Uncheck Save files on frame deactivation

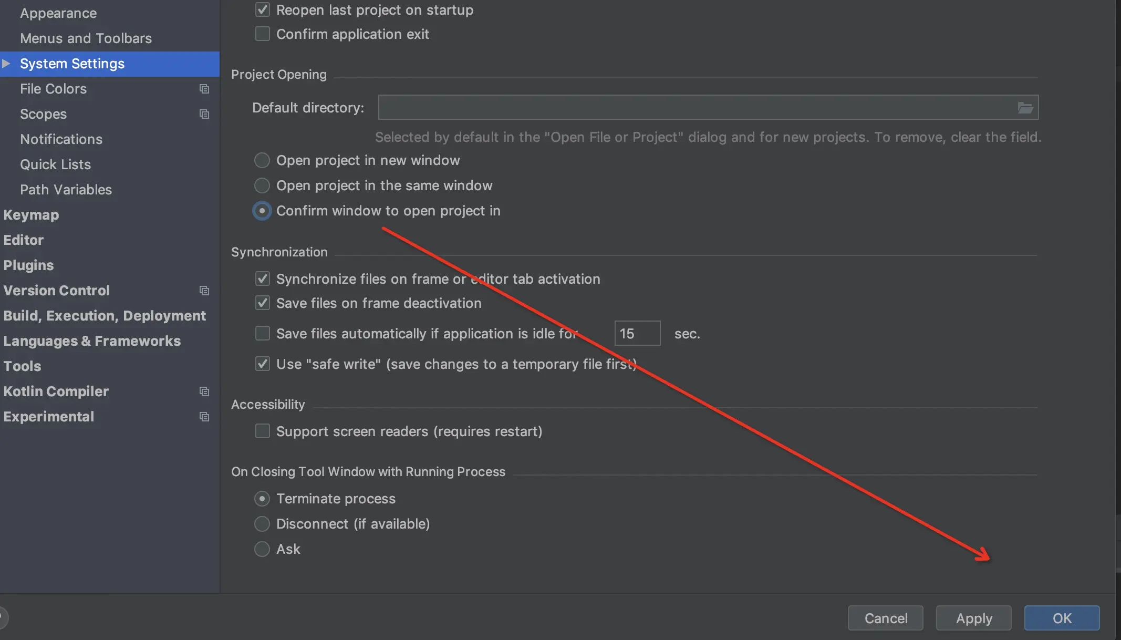(x=262, y=303)
